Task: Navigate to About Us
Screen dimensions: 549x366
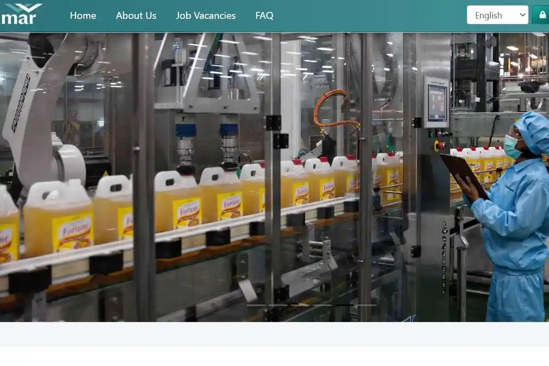Action: click(x=136, y=16)
